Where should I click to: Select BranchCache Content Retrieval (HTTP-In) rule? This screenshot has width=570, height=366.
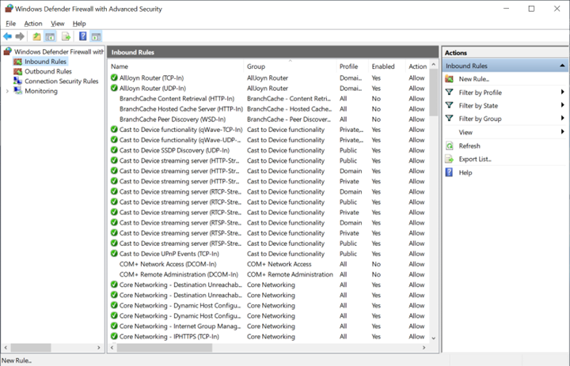click(x=177, y=98)
